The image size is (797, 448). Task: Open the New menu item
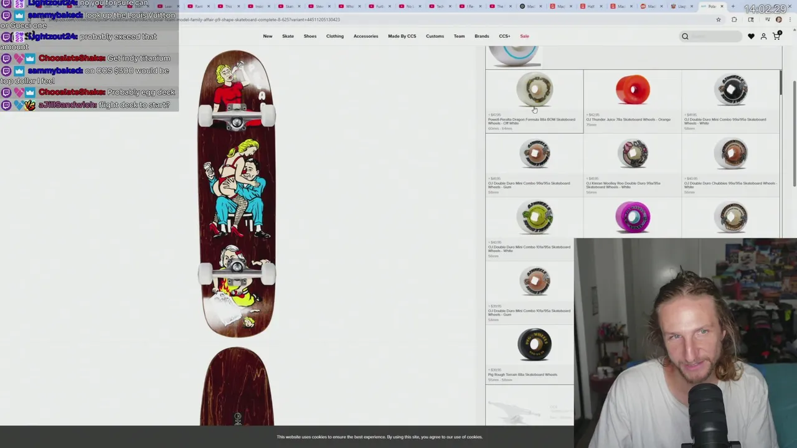268,36
